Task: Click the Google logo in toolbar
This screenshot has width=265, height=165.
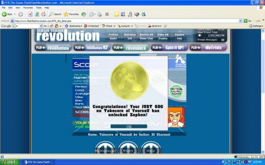Action: point(6,26)
